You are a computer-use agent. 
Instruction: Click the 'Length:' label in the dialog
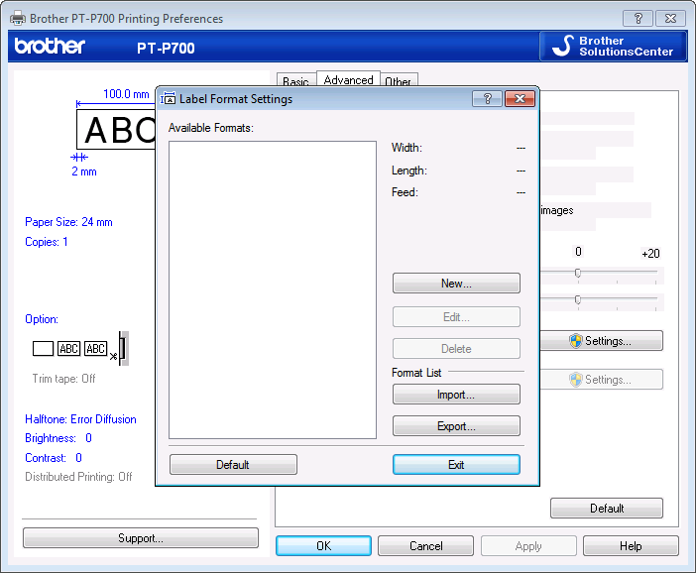pyautogui.click(x=409, y=171)
